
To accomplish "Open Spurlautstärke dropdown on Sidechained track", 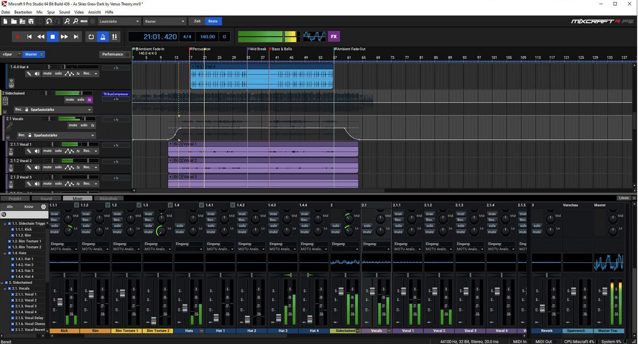I will [x=61, y=110].
